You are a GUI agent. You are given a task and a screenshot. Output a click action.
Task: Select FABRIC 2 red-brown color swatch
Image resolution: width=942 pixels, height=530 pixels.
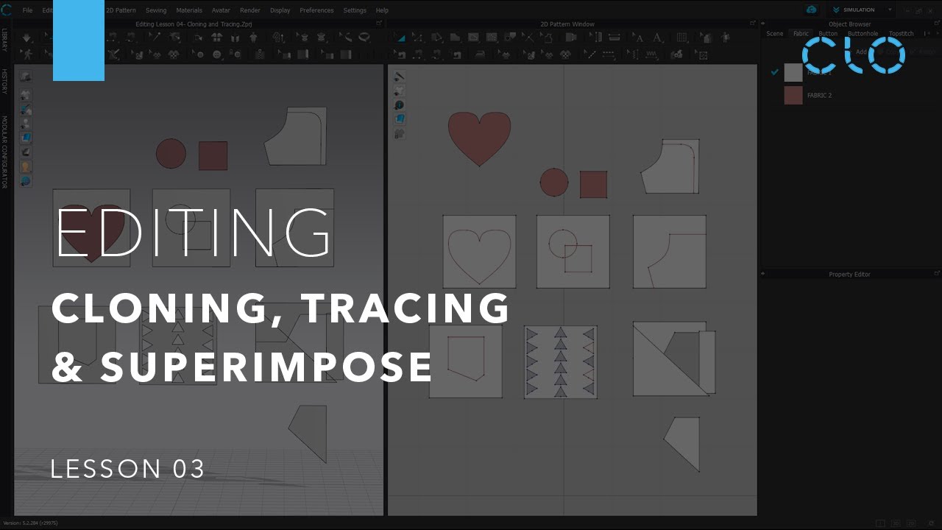click(793, 95)
